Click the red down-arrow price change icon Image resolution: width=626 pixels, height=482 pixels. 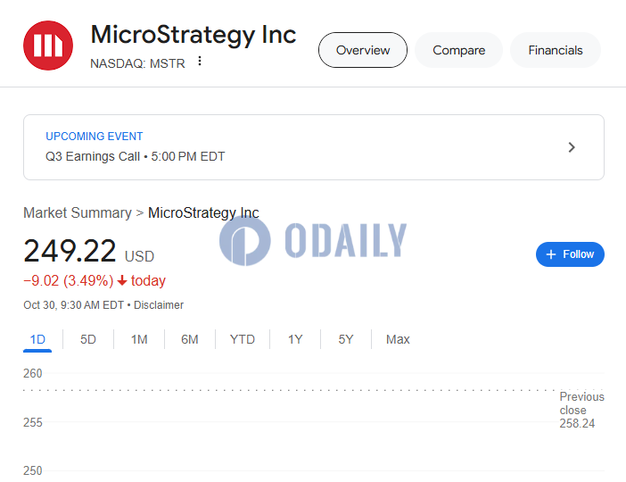[x=122, y=281]
